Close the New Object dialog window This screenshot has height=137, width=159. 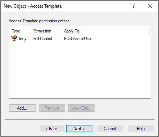tap(150, 6)
